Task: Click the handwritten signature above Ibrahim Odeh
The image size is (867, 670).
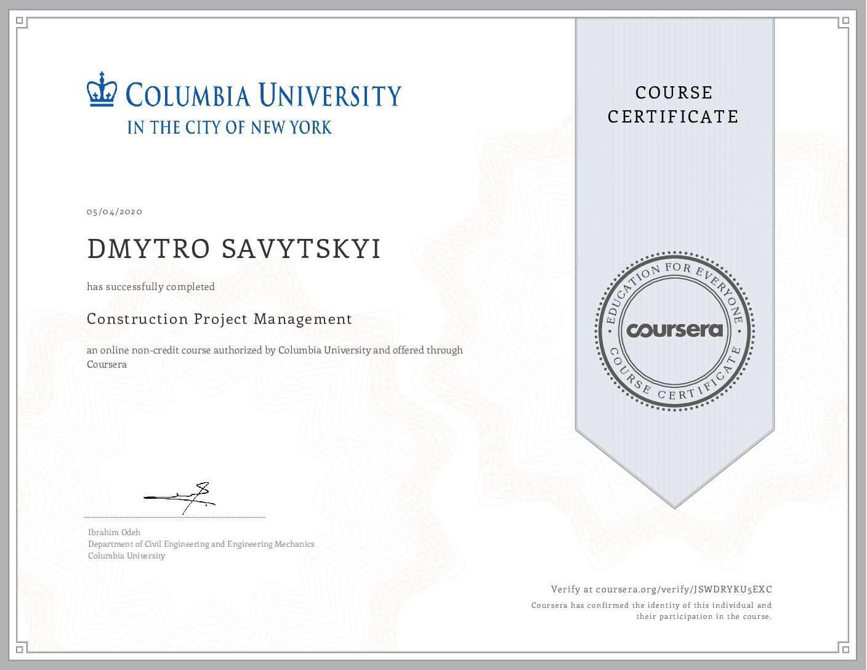Action: pos(180,498)
